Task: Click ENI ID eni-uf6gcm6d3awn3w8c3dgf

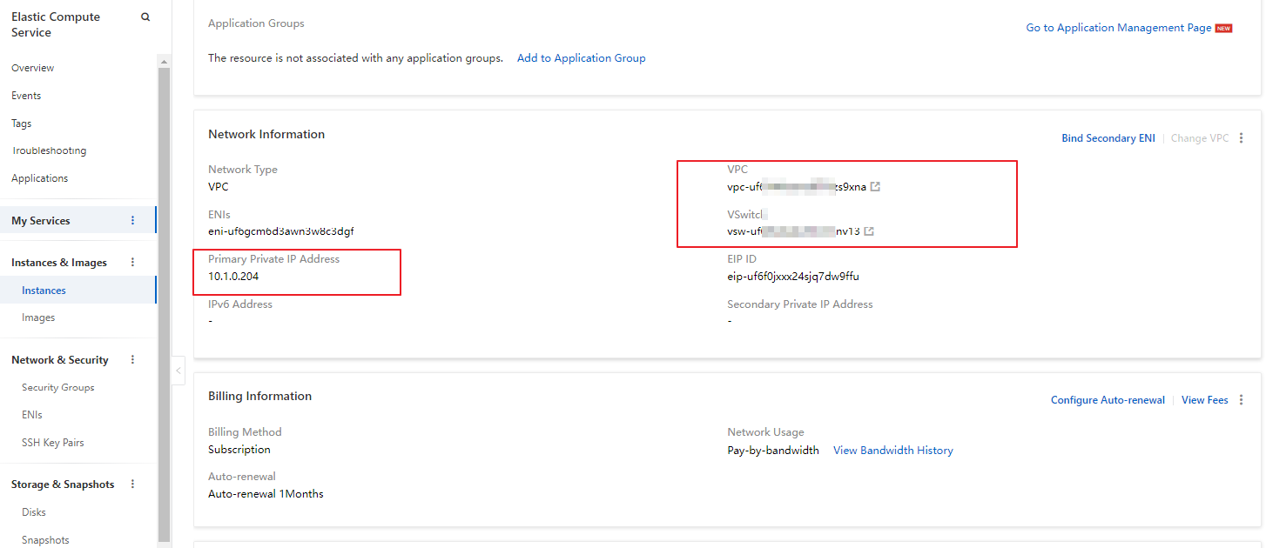Action: pyautogui.click(x=281, y=231)
